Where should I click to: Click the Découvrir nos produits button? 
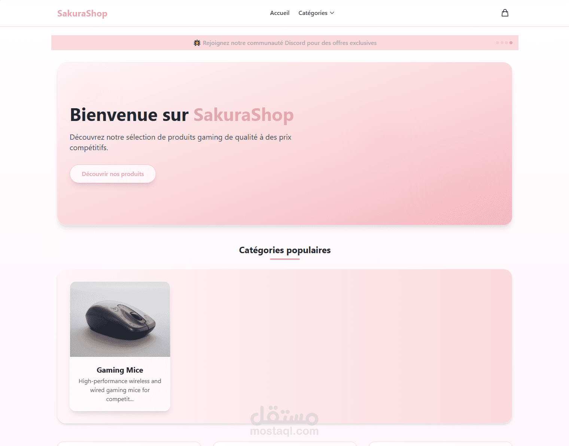(113, 174)
